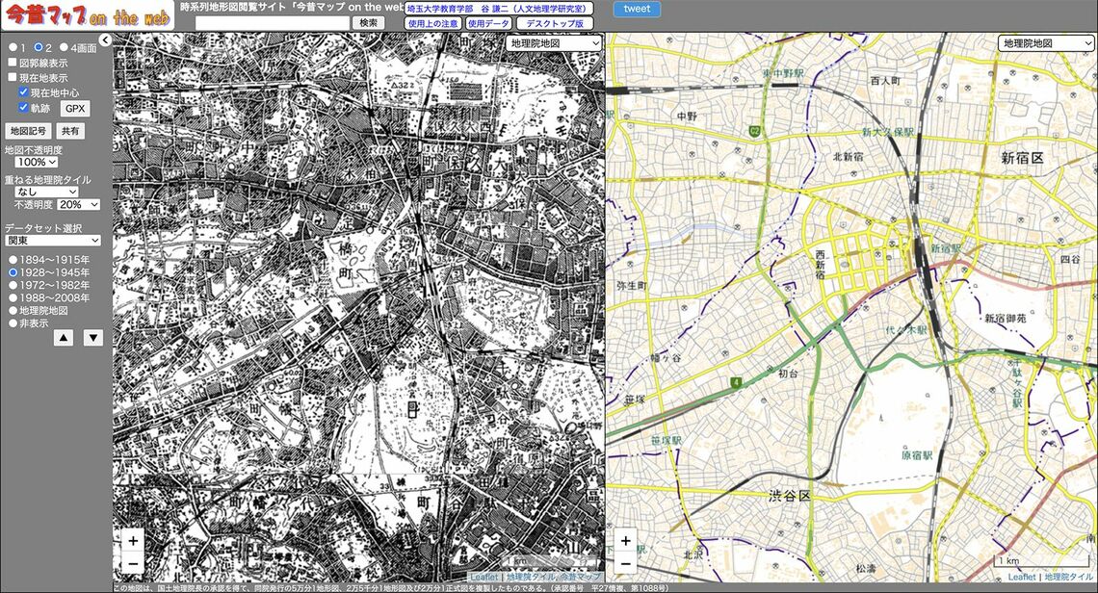The width and height of the screenshot is (1098, 593).
Task: Select the 1894〜1915年 period
Action: pyautogui.click(x=13, y=260)
